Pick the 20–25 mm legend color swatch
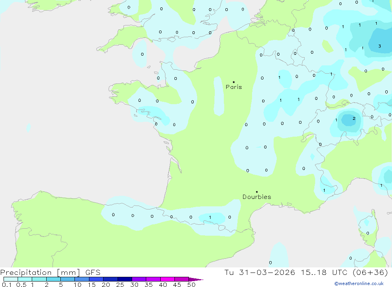 click(110, 279)
